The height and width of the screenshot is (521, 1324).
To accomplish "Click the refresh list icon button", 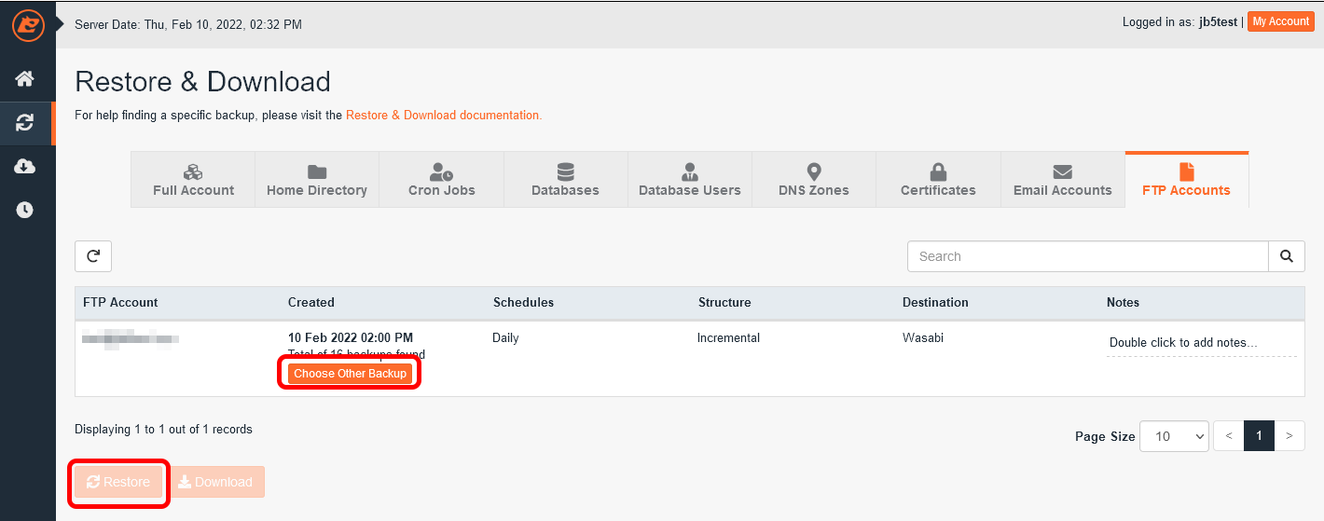I will pos(93,256).
